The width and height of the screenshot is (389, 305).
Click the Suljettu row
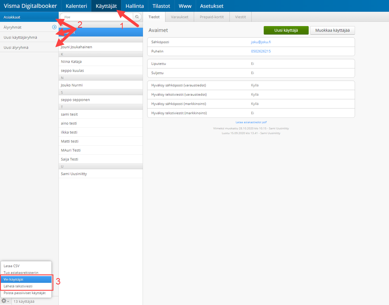(251, 73)
